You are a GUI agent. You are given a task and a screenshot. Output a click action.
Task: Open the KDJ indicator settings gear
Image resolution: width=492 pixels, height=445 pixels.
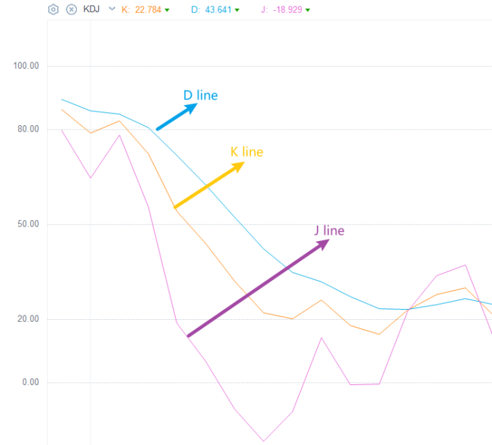tap(54, 9)
